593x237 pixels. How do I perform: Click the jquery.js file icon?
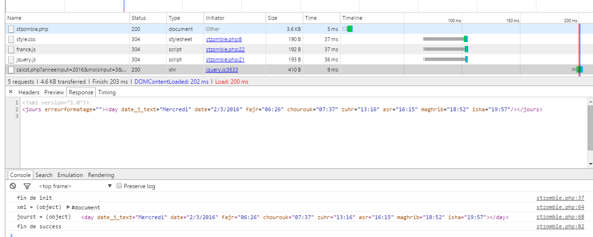click(x=11, y=59)
